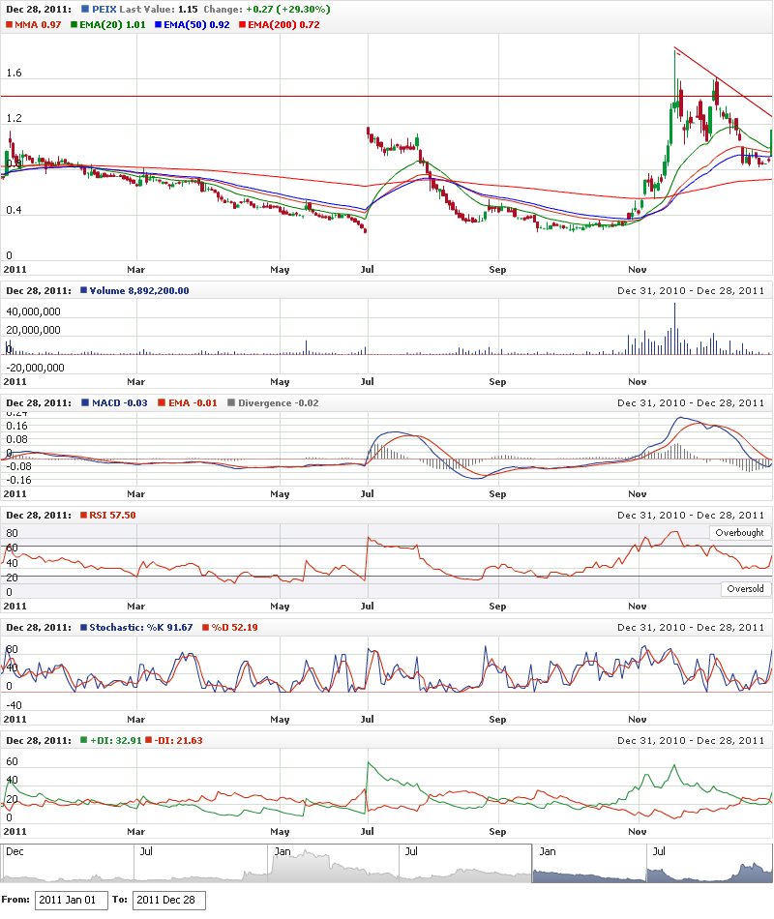Click the red MMA 0.97 legend square
774x919 pixels.
point(10,24)
